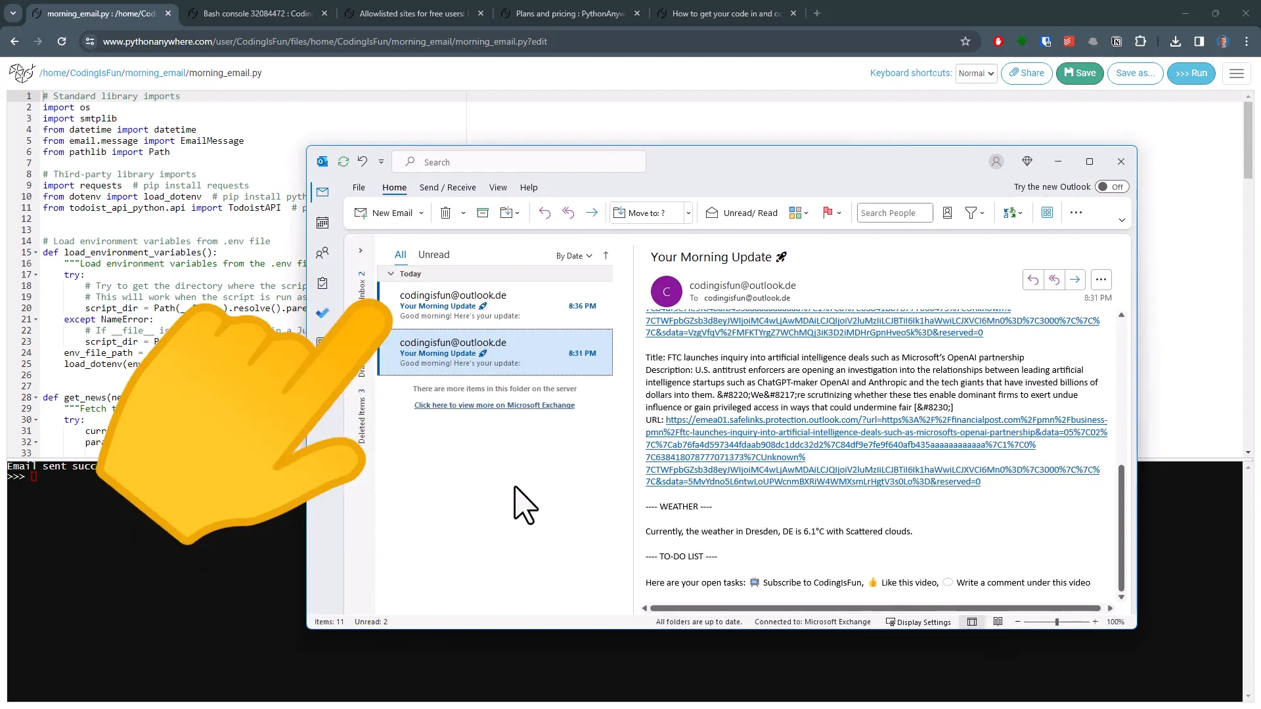Open the ribbon display options chevron
1261x709 pixels.
[1122, 221]
